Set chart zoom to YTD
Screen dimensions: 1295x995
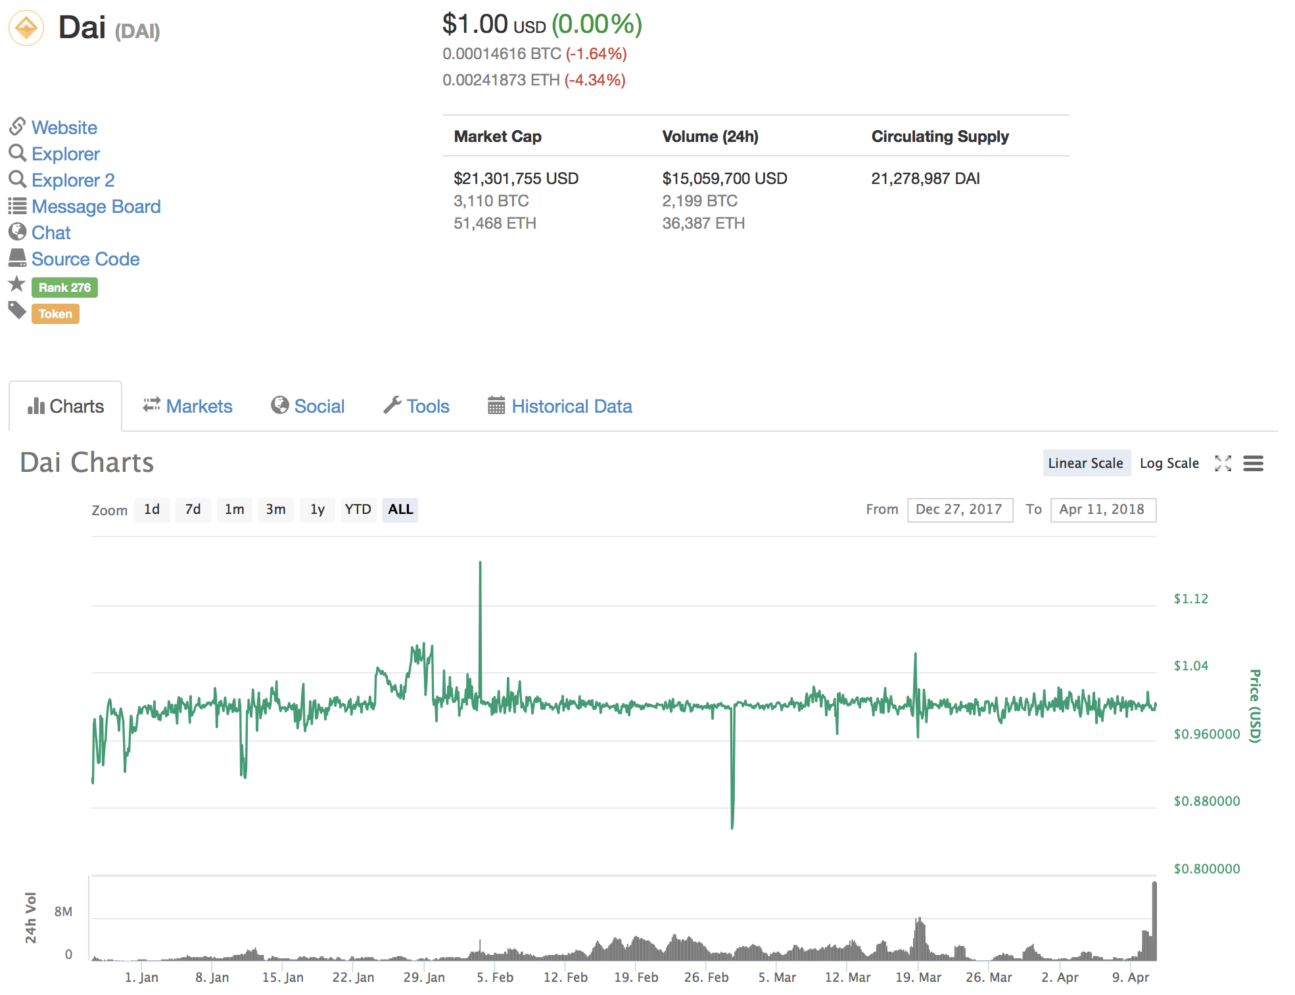pos(358,509)
